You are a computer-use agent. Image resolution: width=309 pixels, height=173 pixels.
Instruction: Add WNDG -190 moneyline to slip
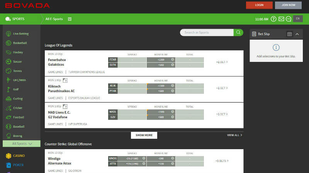pos(161,158)
